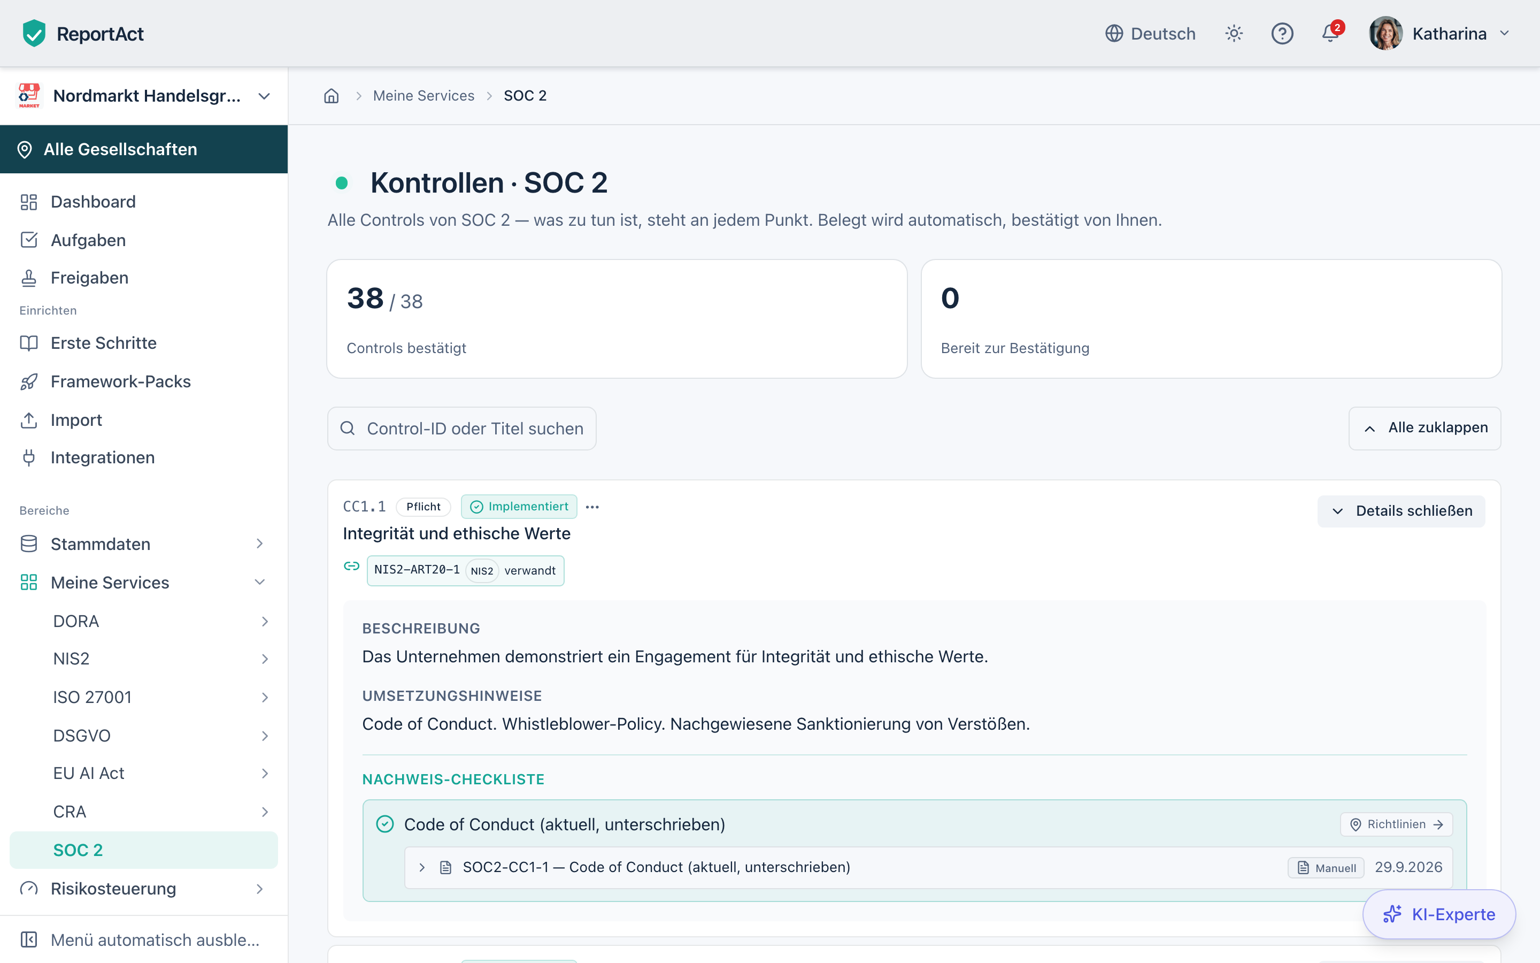The image size is (1540, 963).
Task: Select SOC 2 in the sidebar
Action: pos(144,850)
